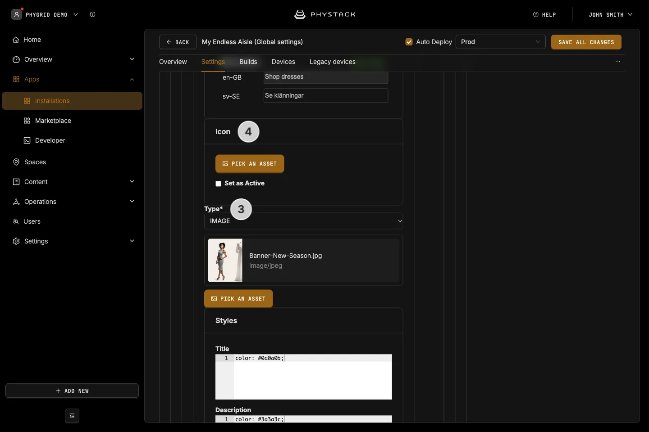Switch to the Builds tab
Screen dimensions: 649x432
tap(248, 62)
